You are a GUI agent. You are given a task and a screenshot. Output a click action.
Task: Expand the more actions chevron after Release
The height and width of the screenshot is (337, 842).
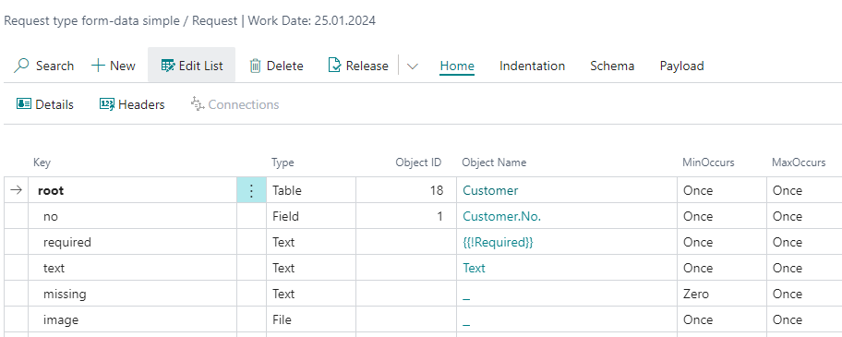[413, 66]
